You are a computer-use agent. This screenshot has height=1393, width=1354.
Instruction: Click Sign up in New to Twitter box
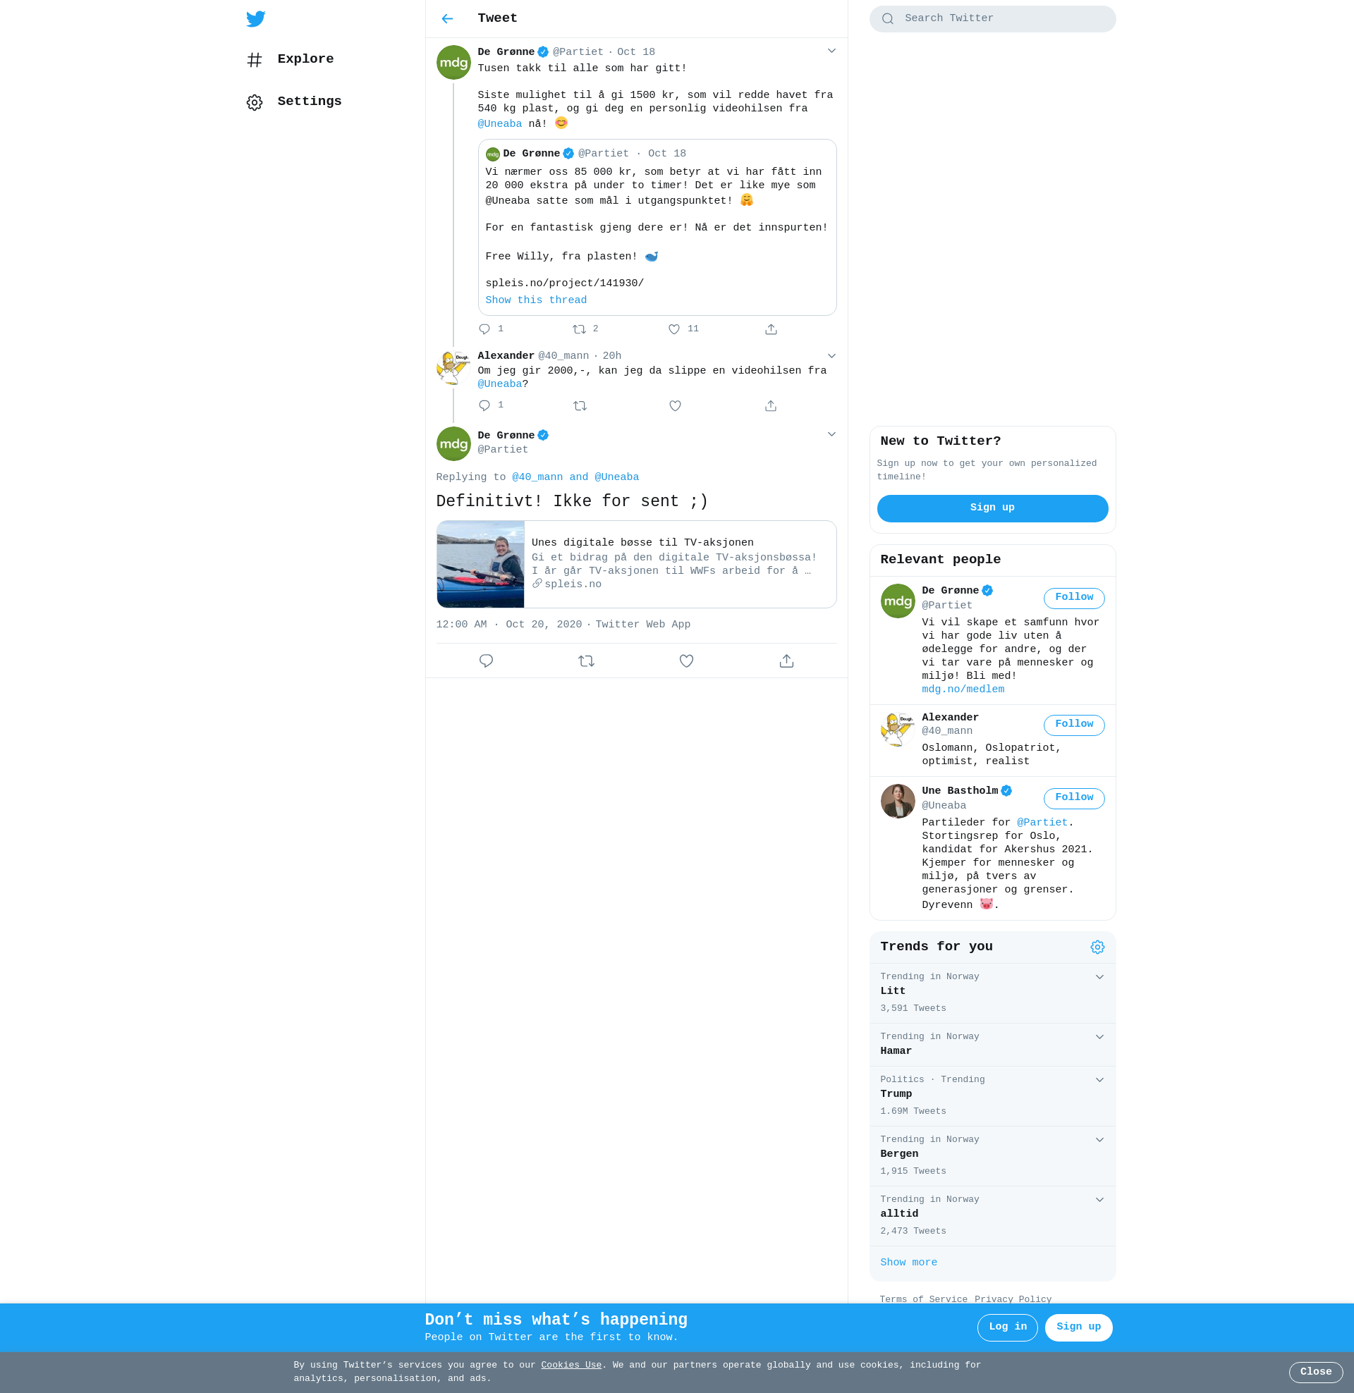992,508
